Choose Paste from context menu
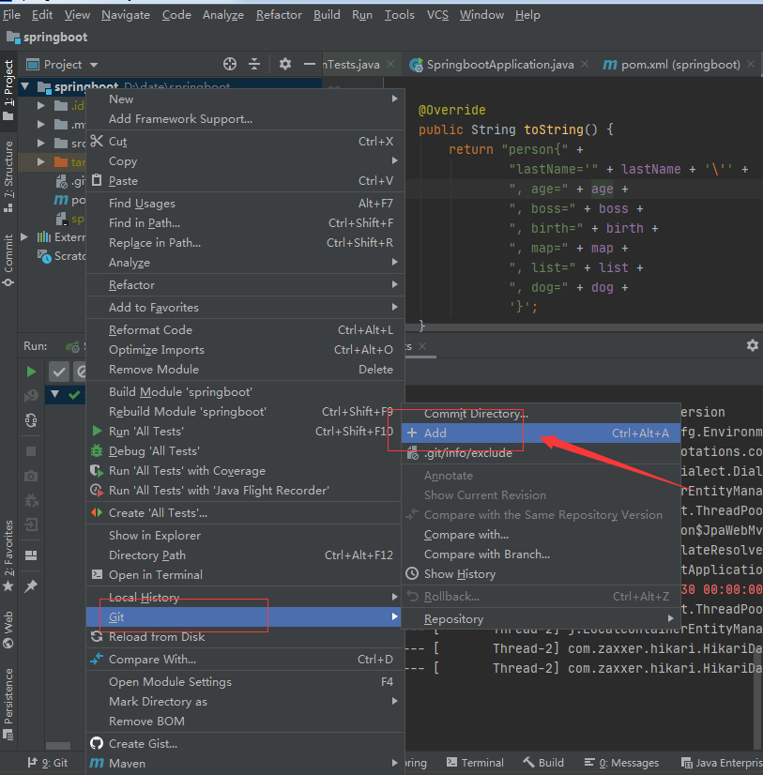Screen dimensions: 763x775 coord(246,181)
